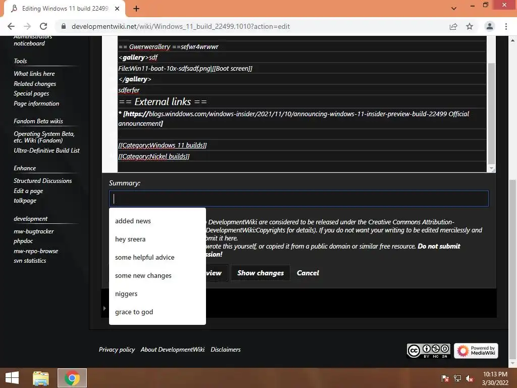Click the edit box vertical scrollbar thumb

tap(491, 113)
